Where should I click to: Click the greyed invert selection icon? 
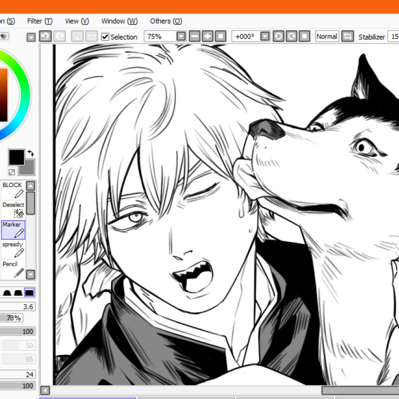(91, 36)
